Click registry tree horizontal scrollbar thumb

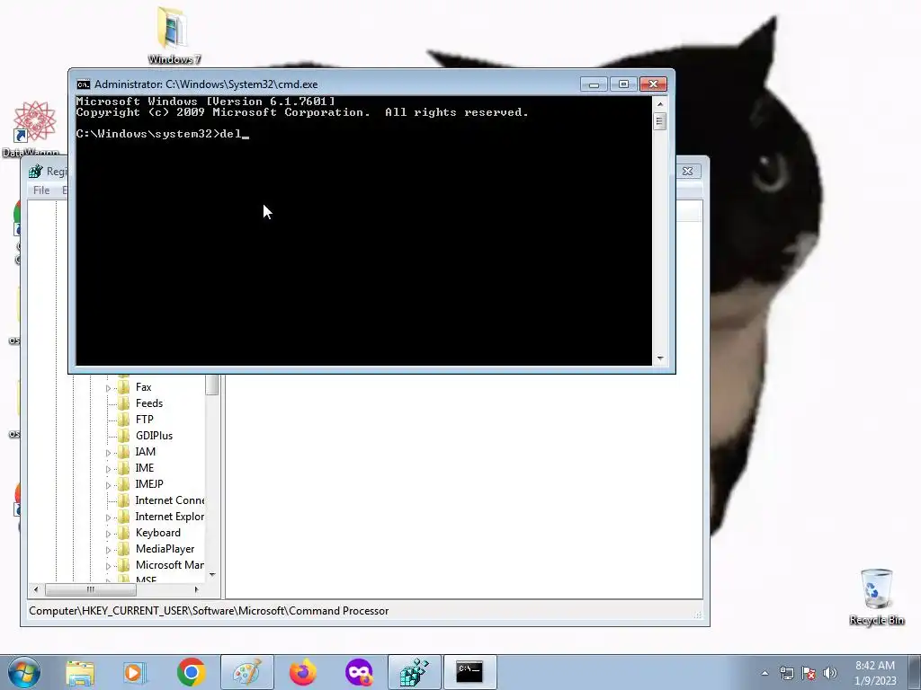pos(91,589)
